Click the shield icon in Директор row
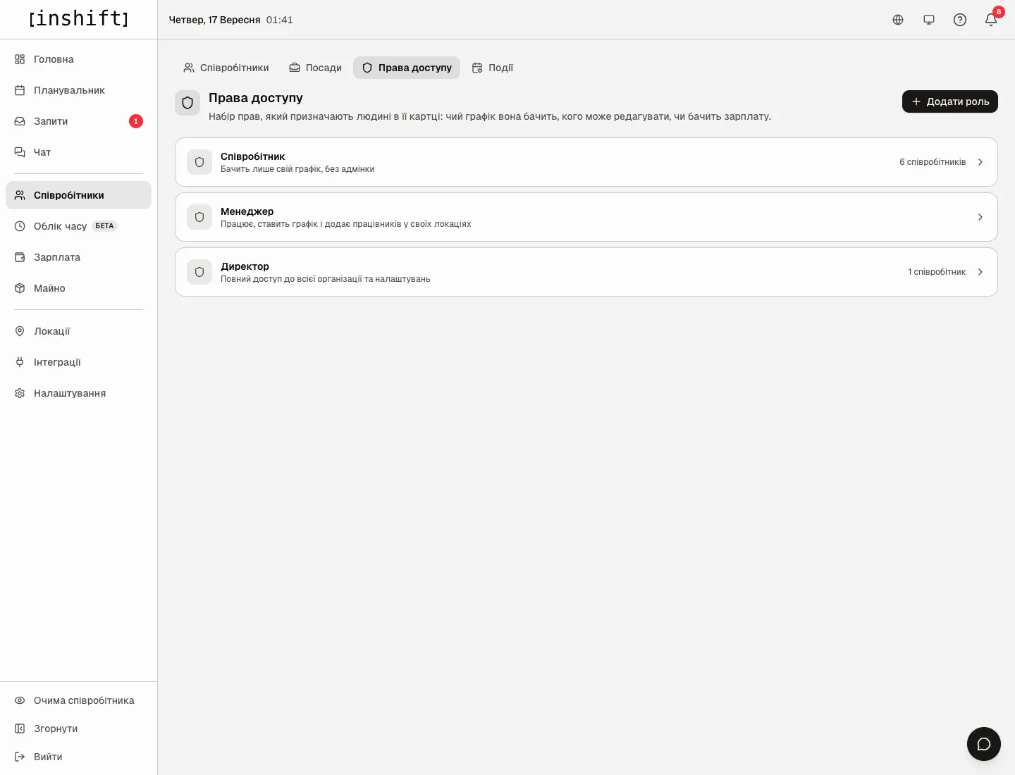 [x=199, y=272]
